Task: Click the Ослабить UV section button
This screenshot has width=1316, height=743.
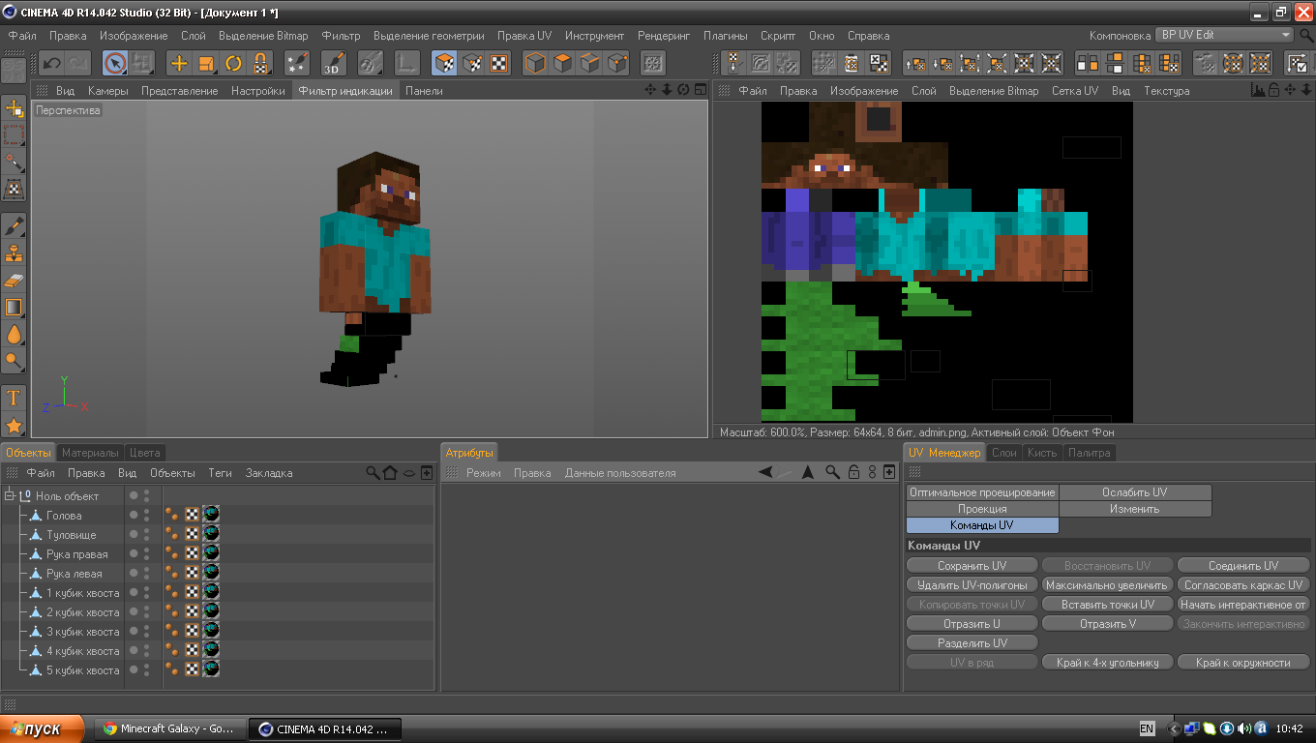Action: pos(1135,492)
